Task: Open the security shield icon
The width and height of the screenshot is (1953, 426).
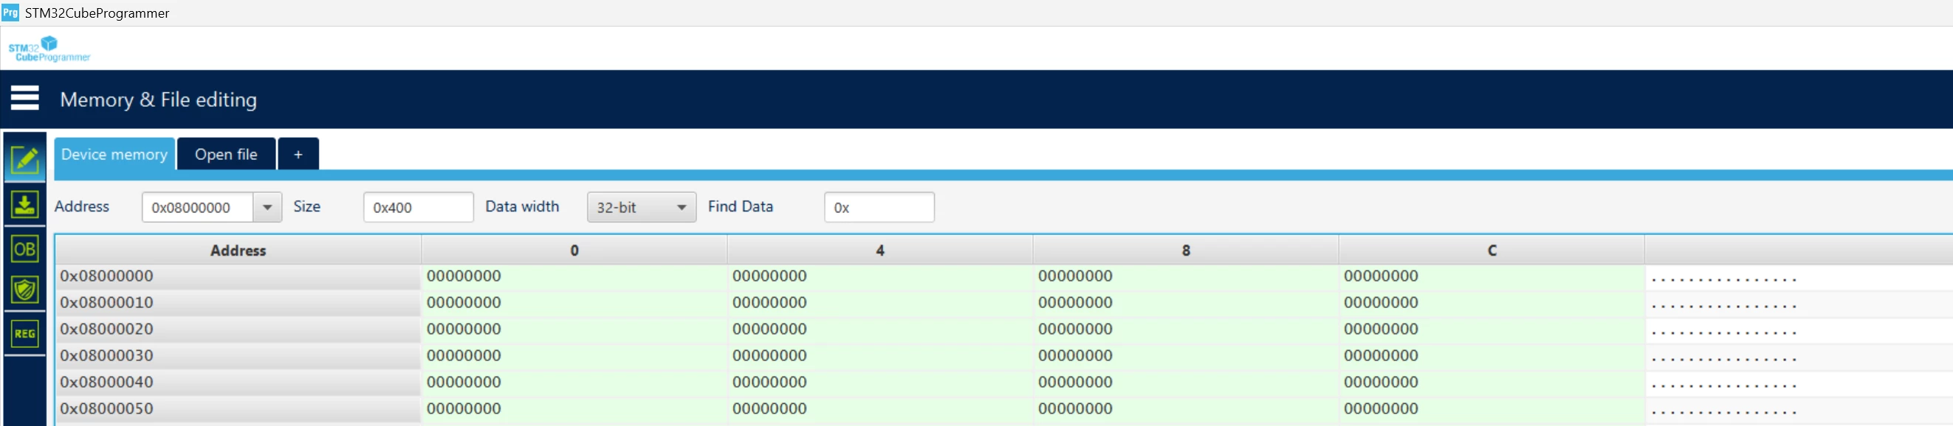Action: point(25,289)
